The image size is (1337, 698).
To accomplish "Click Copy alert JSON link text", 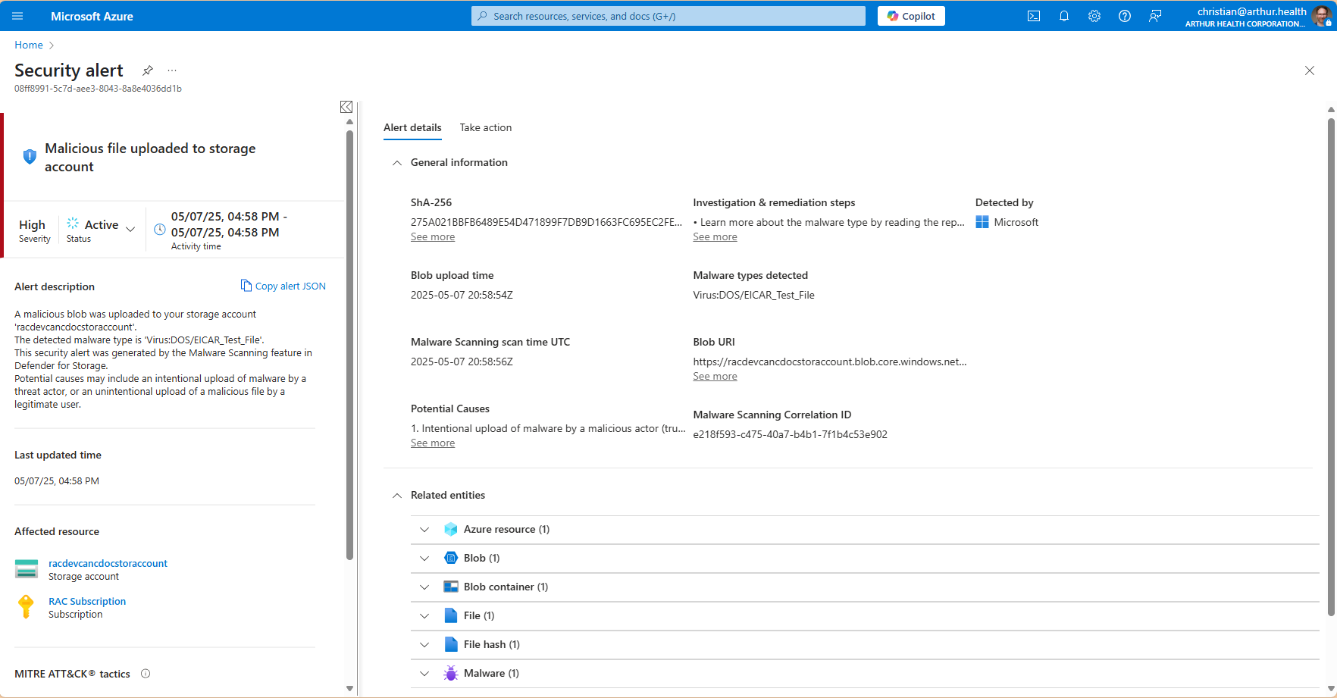I will pyautogui.click(x=290, y=286).
